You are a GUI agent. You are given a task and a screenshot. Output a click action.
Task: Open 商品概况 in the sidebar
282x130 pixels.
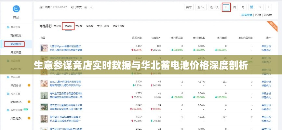[x=16, y=35]
